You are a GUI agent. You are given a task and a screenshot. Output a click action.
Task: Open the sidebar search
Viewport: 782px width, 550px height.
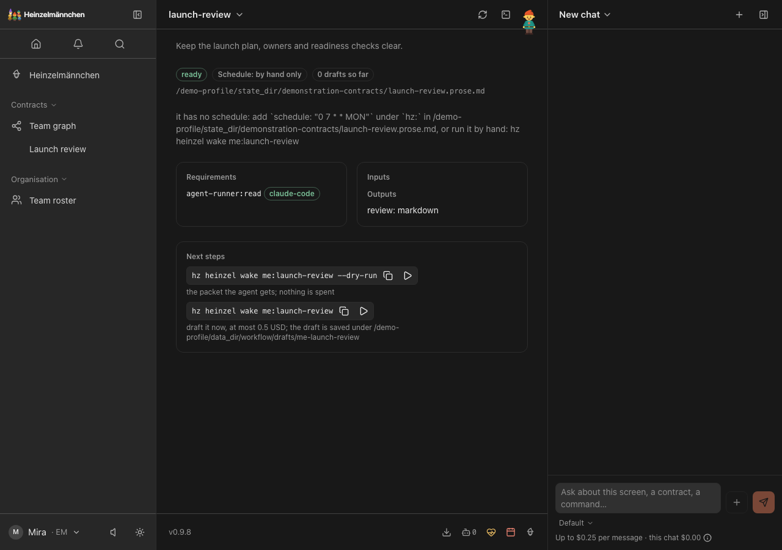tap(120, 44)
